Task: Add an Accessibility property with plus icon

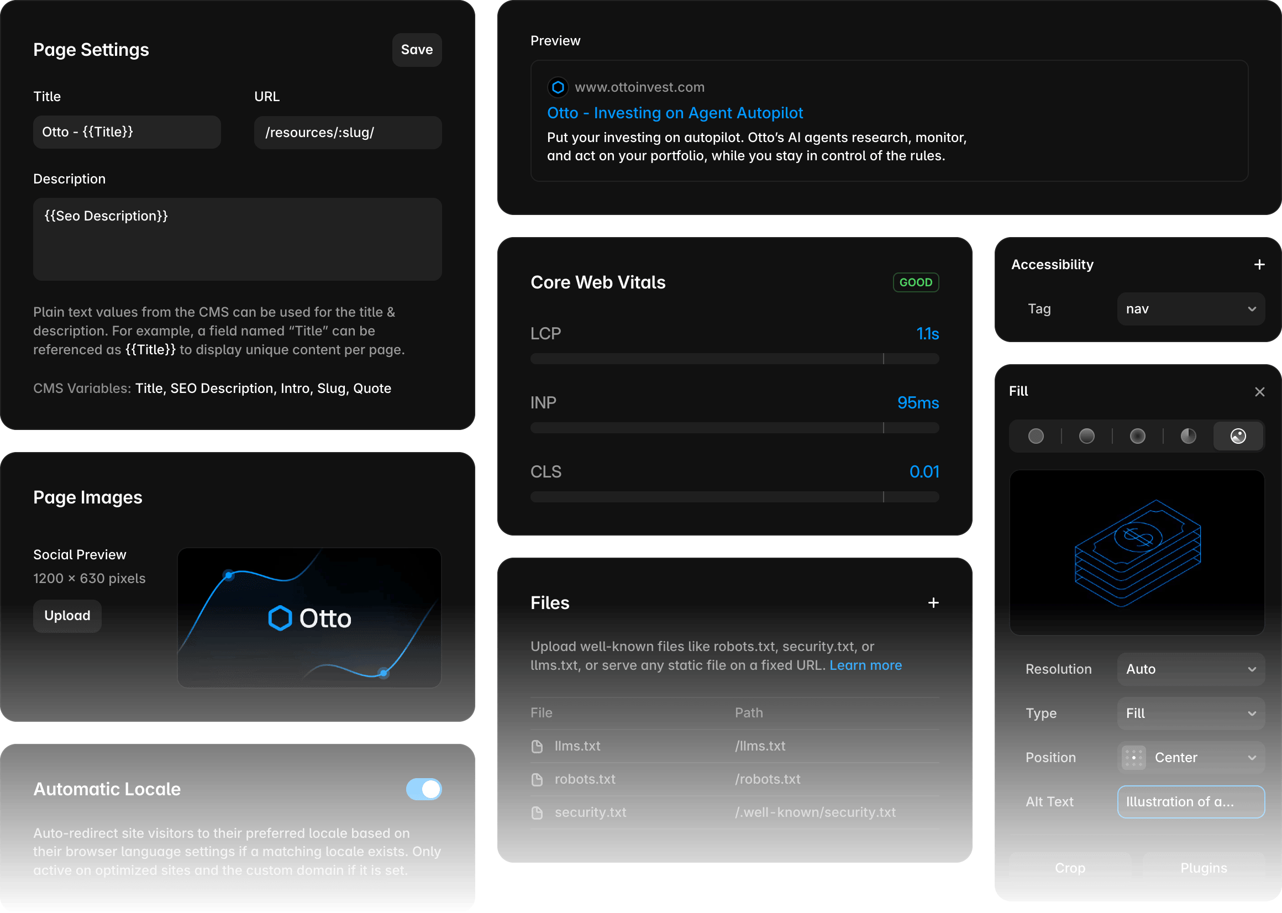Action: [x=1259, y=264]
